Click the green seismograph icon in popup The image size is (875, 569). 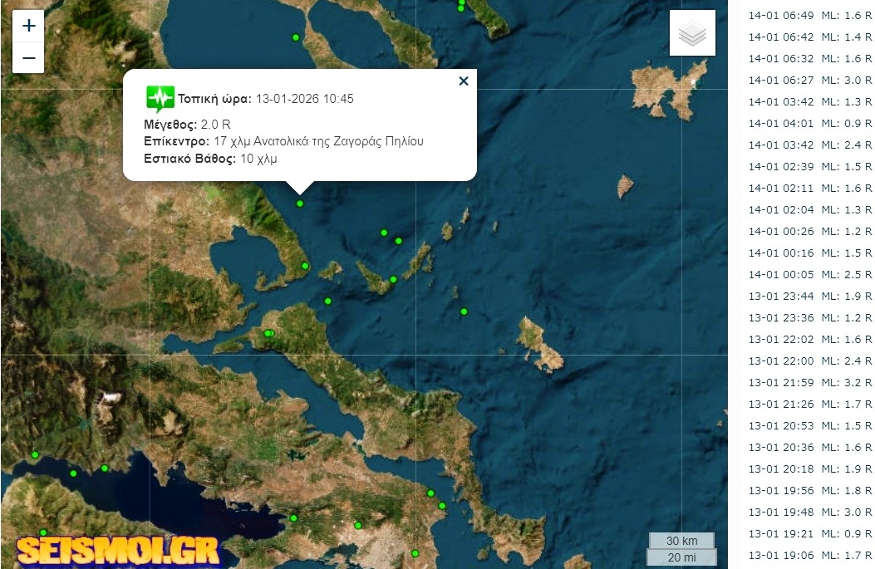point(160,99)
